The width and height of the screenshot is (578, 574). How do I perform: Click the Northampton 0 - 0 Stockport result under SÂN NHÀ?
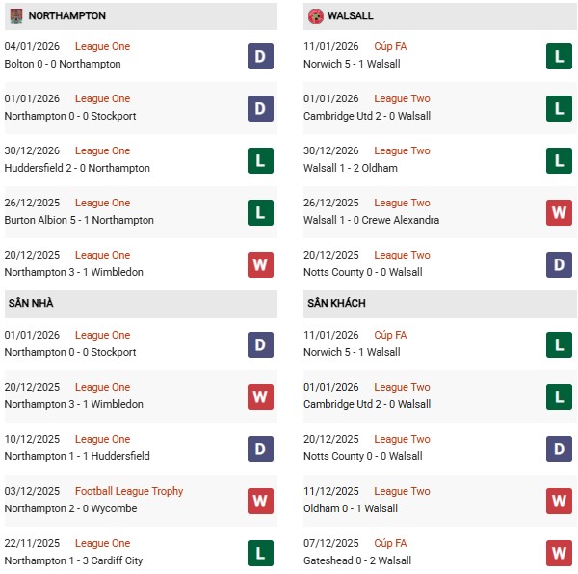70,352
